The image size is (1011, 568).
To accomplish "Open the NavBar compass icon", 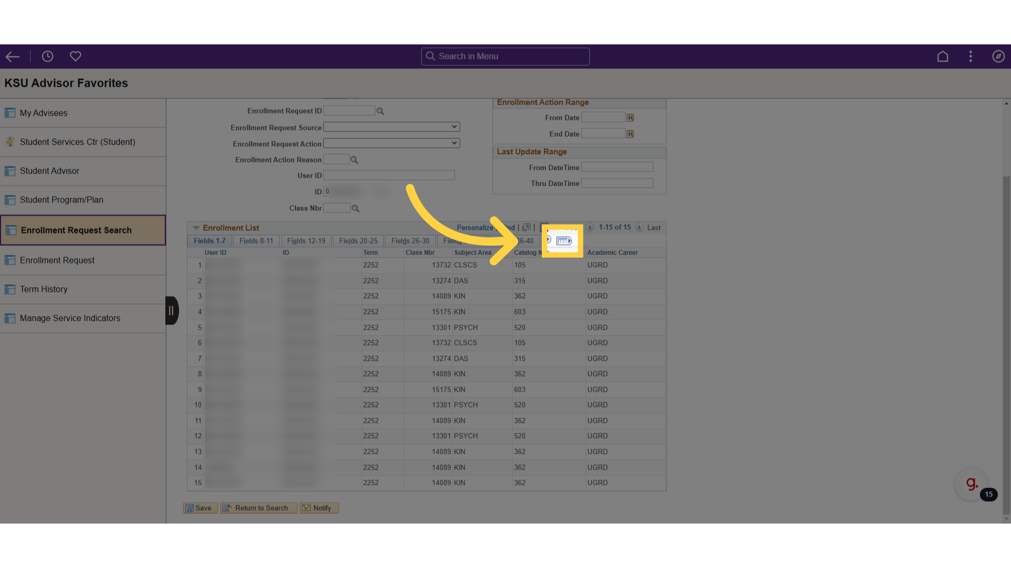I will click(998, 56).
